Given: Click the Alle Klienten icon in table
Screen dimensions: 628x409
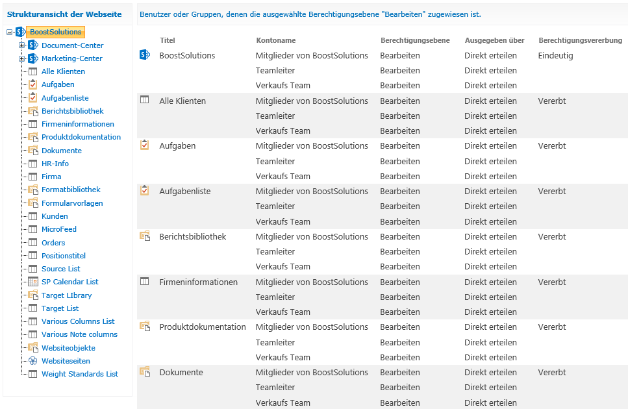Looking at the screenshot, I should pyautogui.click(x=145, y=99).
